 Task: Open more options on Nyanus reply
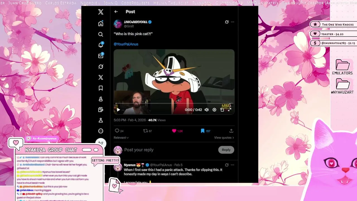[x=233, y=165]
